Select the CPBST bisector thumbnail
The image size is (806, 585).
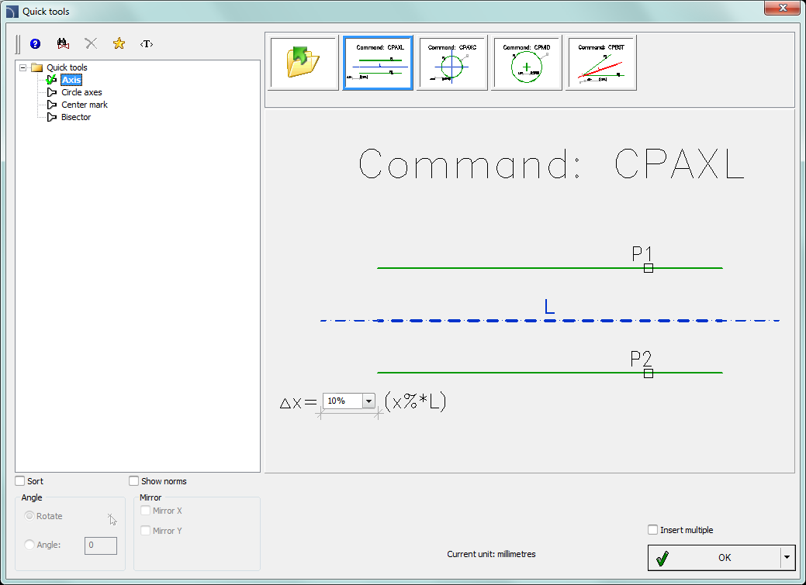601,63
